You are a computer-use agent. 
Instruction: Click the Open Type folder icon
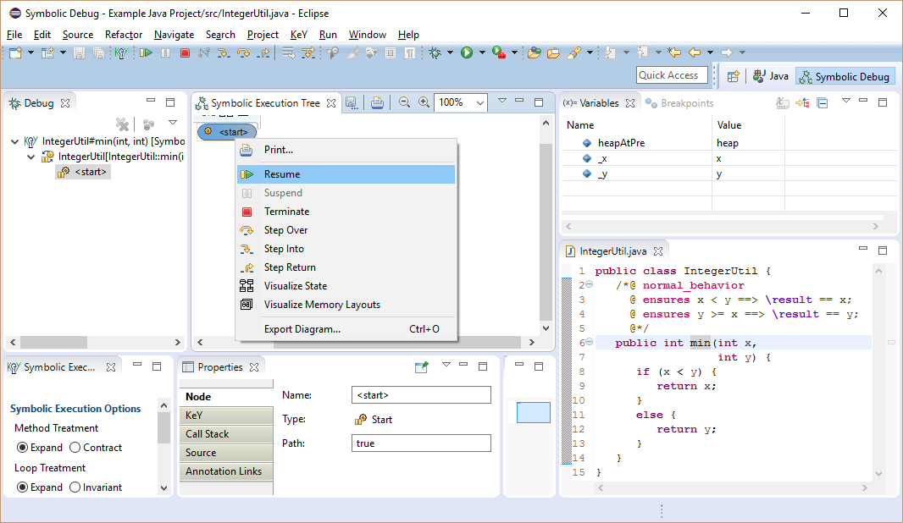534,53
